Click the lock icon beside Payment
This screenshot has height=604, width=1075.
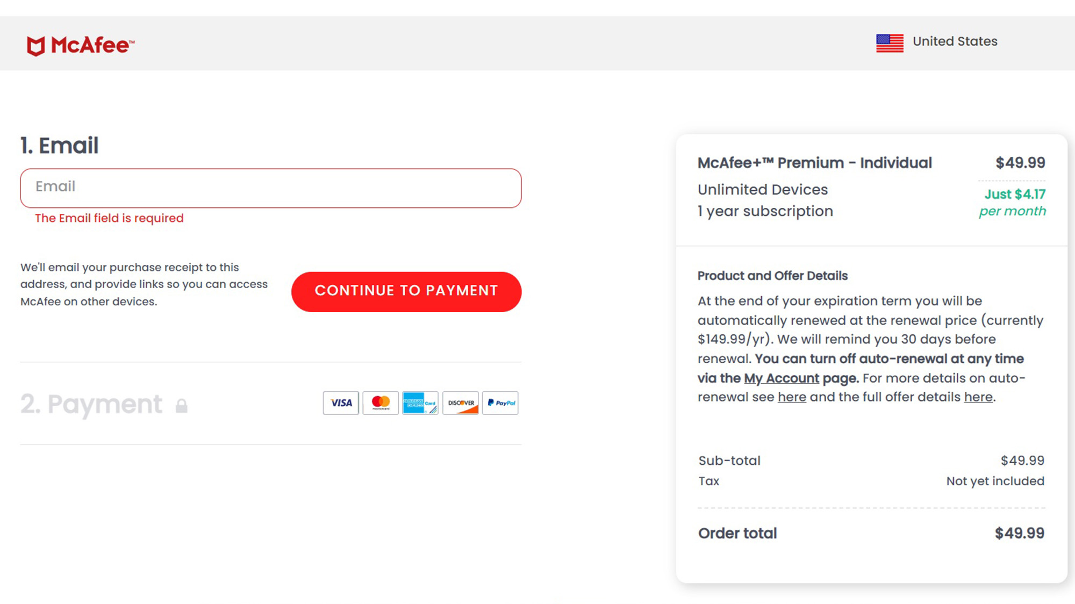click(x=182, y=406)
